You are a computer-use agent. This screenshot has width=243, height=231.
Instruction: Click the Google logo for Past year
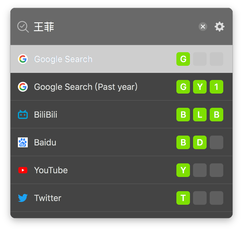click(x=23, y=87)
